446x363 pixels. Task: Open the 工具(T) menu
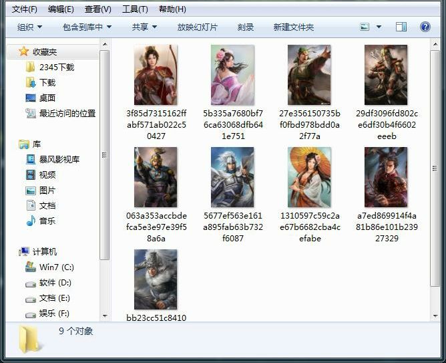pos(135,9)
